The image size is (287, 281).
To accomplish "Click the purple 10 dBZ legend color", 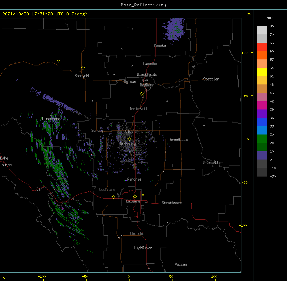I will pyautogui.click(x=262, y=156).
